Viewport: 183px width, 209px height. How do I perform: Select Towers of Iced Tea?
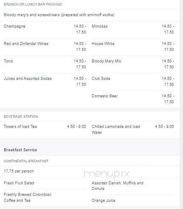(20, 126)
